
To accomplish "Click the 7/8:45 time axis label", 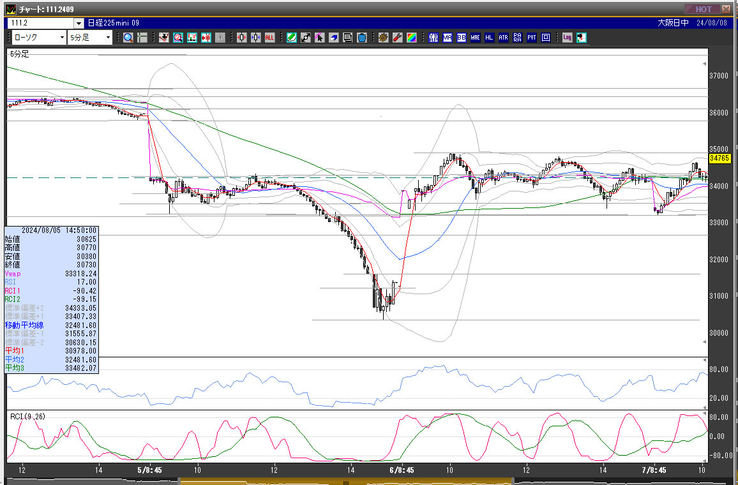I will pos(654,470).
